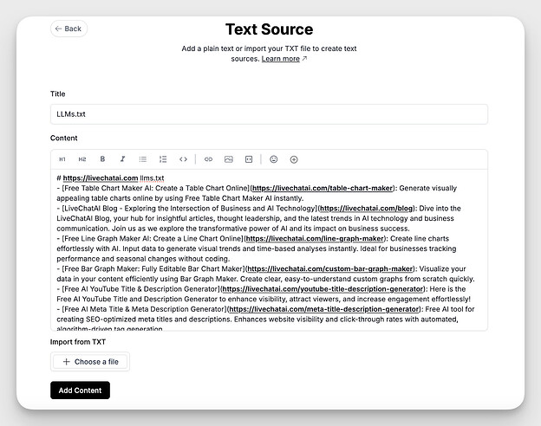Open the meta-title-description-generator URL
541x426 pixels.
tap(324, 309)
